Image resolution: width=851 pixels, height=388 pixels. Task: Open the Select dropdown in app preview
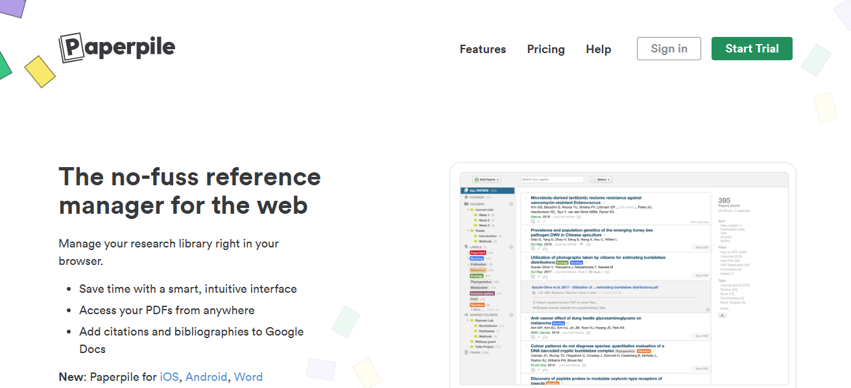[x=601, y=179]
